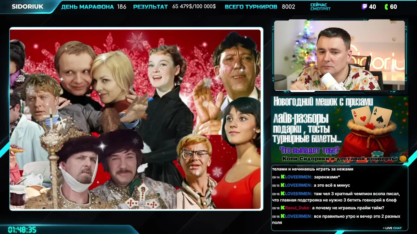This screenshot has height=234, width=417.
Task: Click the 'Копи Сидорики и доставай конверты' text
Action: point(340,159)
